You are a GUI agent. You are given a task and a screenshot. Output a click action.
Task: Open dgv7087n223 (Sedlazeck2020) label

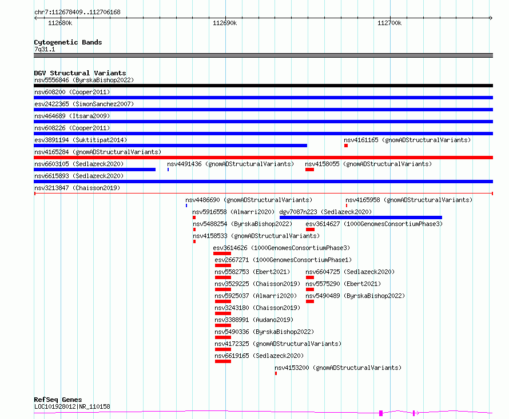tap(325, 212)
